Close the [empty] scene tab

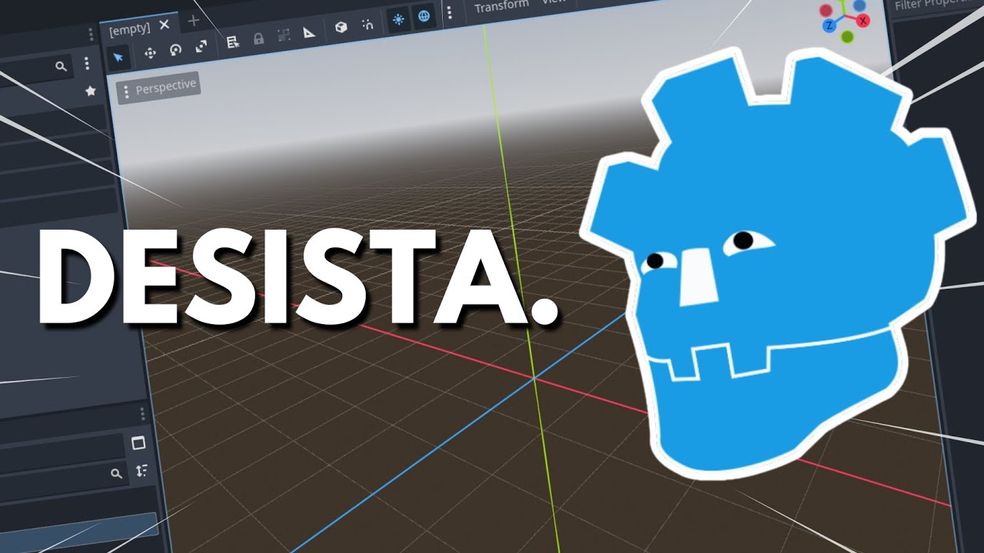click(165, 25)
